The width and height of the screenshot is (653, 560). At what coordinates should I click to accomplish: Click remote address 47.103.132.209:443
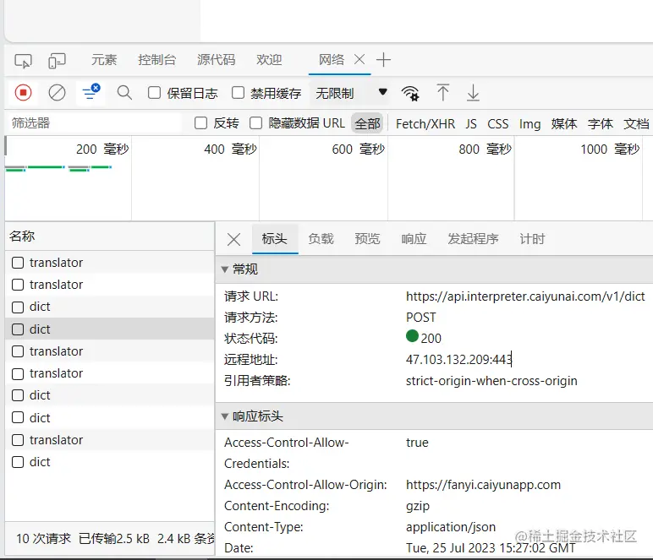(458, 359)
